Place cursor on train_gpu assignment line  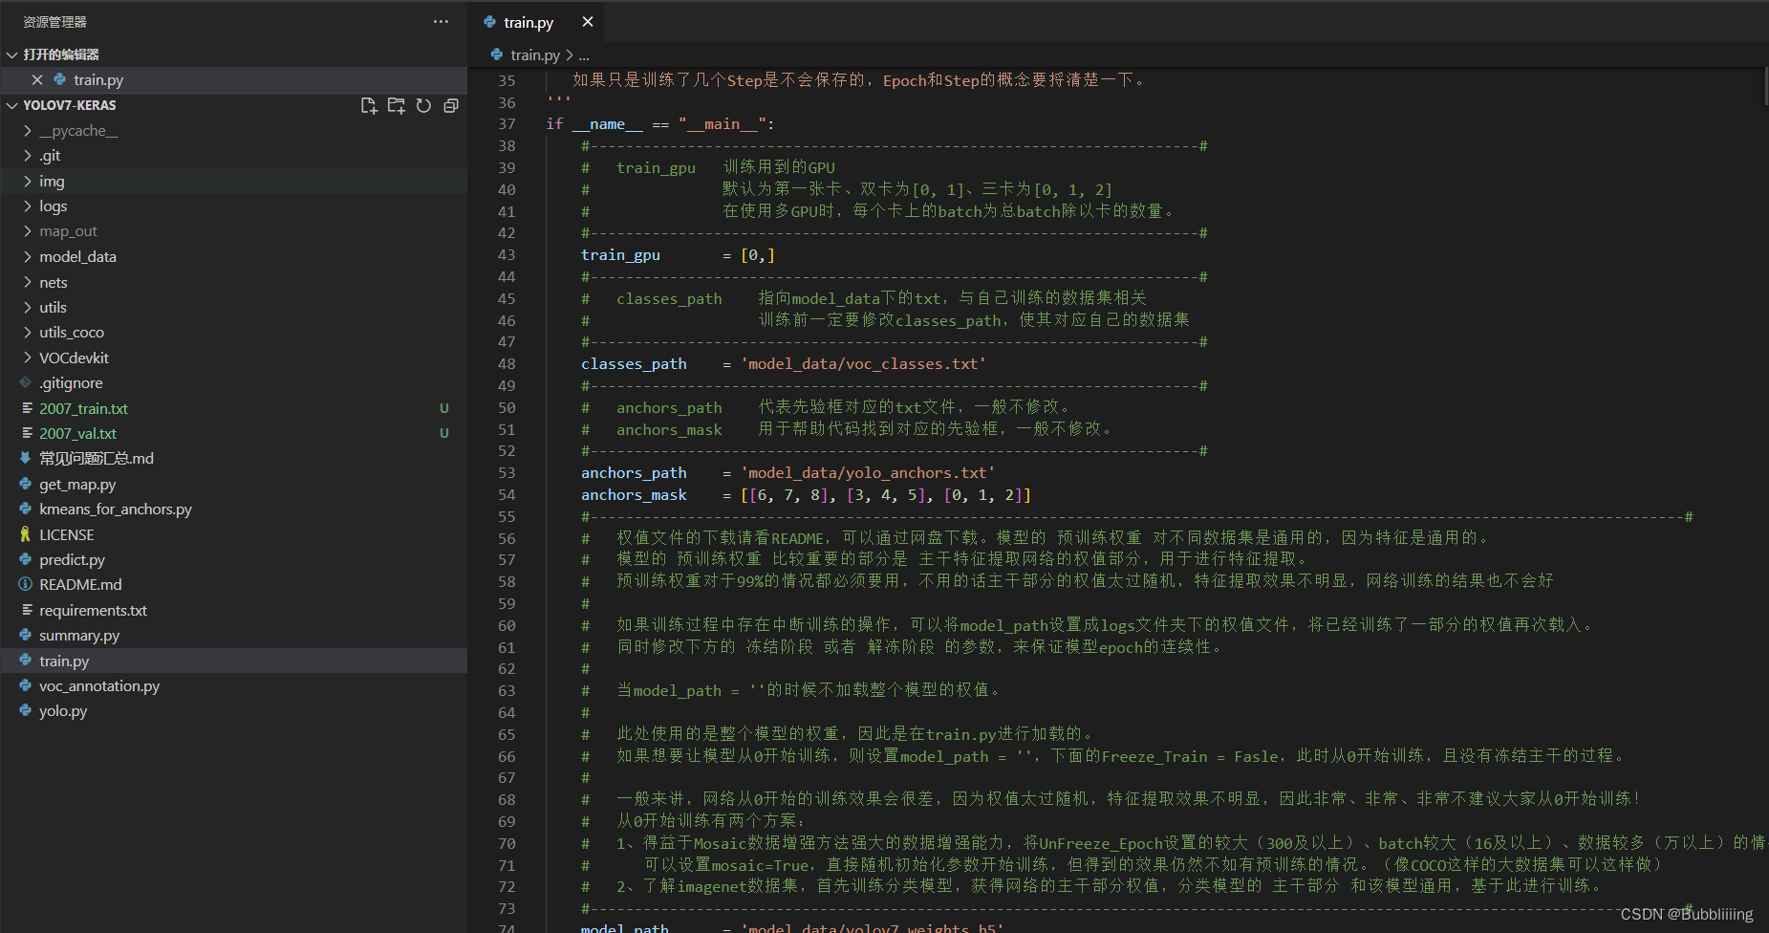pyautogui.click(x=678, y=255)
